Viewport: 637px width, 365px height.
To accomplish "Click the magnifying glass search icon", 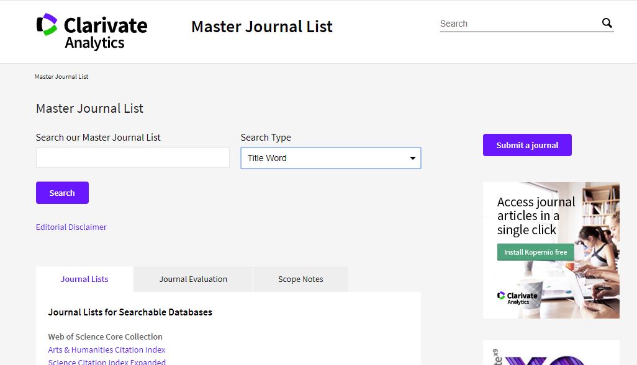I will pos(607,24).
